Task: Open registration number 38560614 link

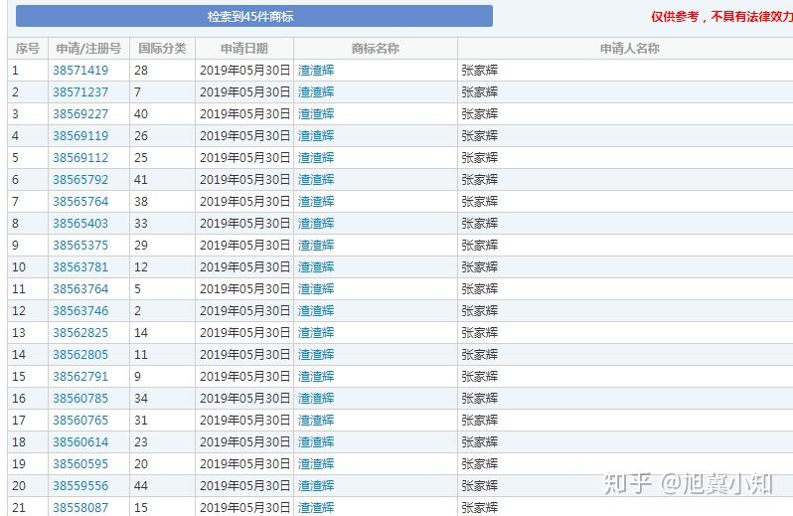Action: coord(80,442)
